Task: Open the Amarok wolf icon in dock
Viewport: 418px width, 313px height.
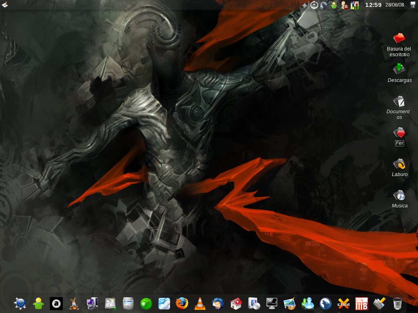Action: coord(325,303)
